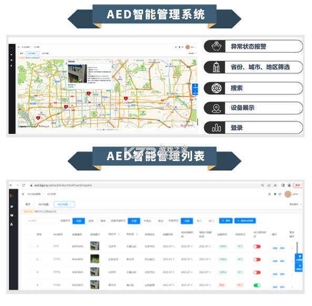Open the browser side panel icon
The width and height of the screenshot is (312, 306).
pos(283,185)
